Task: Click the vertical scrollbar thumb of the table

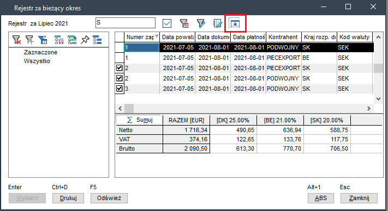Action: [378, 69]
